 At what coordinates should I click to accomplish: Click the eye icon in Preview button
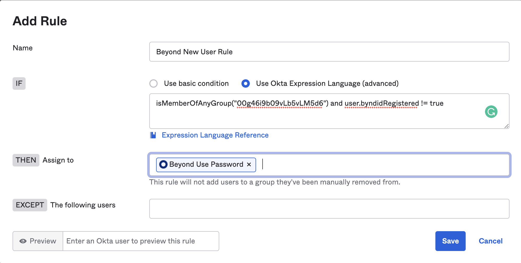(x=23, y=241)
